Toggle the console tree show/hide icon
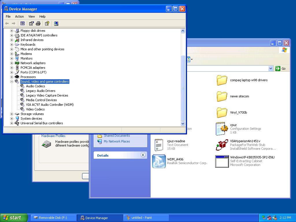The image size is (296, 222). tap(23, 23)
